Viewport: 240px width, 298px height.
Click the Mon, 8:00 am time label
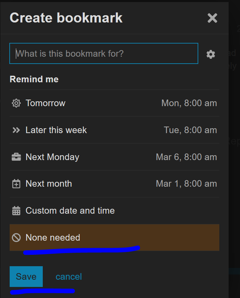[189, 103]
